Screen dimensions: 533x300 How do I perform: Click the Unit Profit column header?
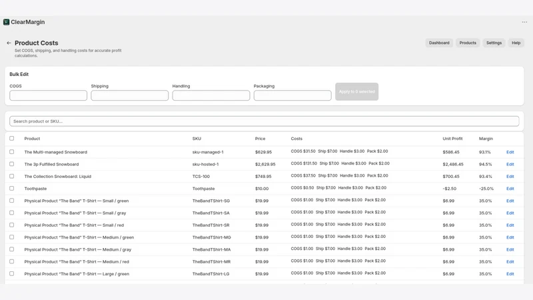452,139
